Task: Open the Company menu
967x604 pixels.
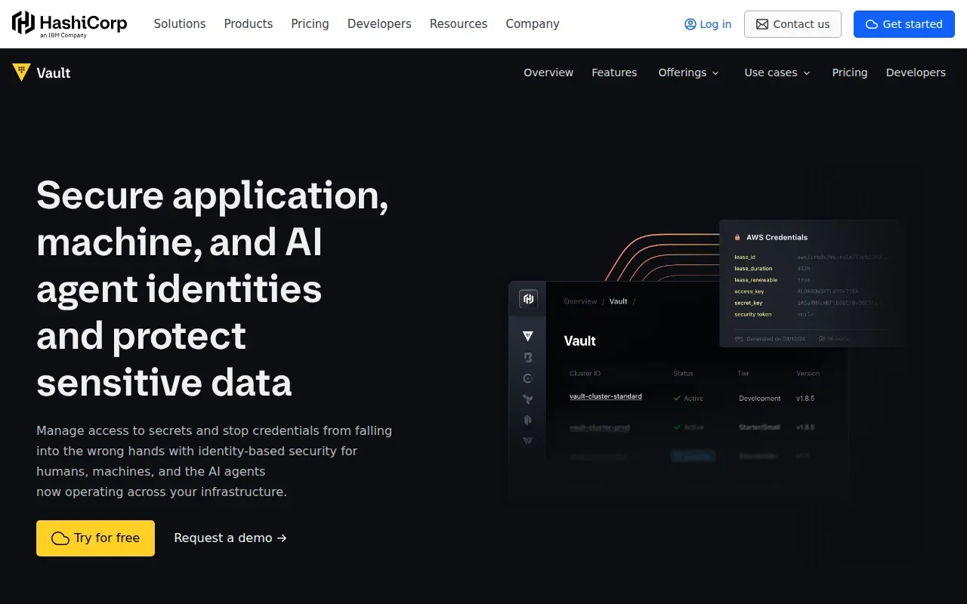Action: click(x=533, y=24)
